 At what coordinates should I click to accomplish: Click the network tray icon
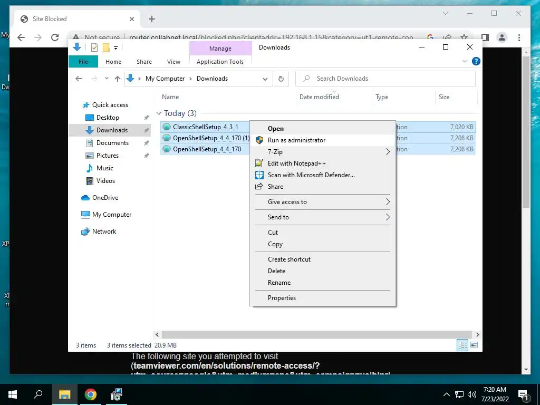[x=459, y=394]
